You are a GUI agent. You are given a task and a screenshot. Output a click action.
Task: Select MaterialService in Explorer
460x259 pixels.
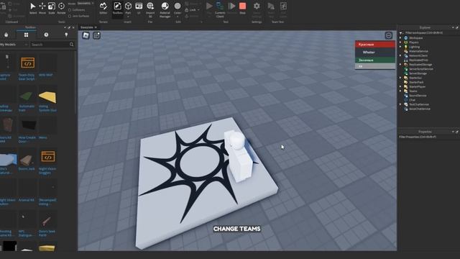418,51
